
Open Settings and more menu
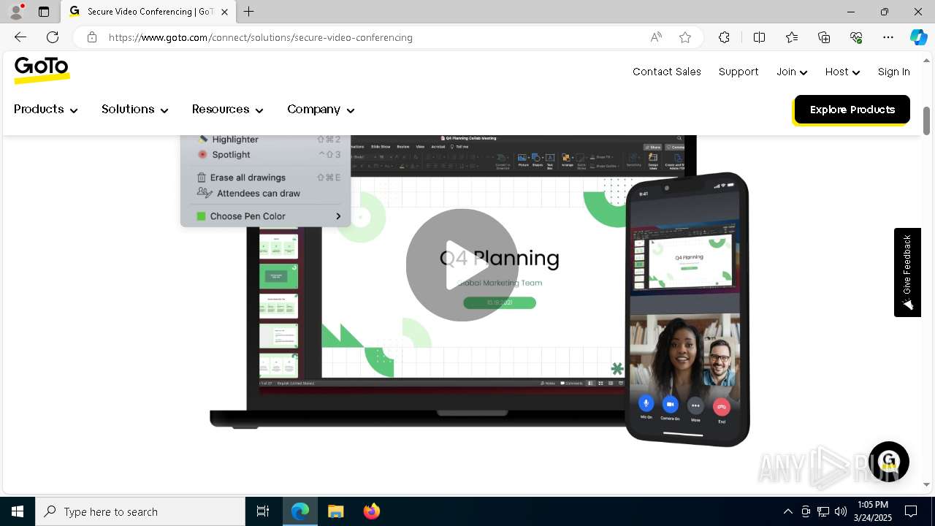(888, 37)
